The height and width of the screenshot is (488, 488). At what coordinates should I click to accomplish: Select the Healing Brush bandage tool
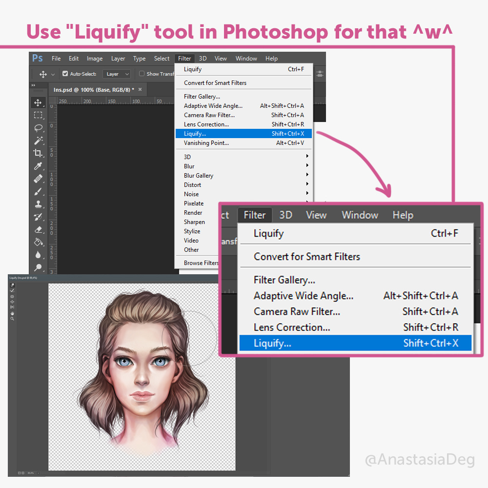38,179
